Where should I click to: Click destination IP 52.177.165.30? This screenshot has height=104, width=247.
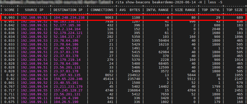(67, 25)
